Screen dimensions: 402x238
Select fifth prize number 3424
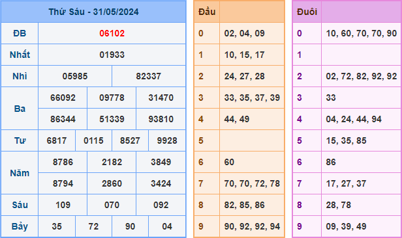pos(161,183)
